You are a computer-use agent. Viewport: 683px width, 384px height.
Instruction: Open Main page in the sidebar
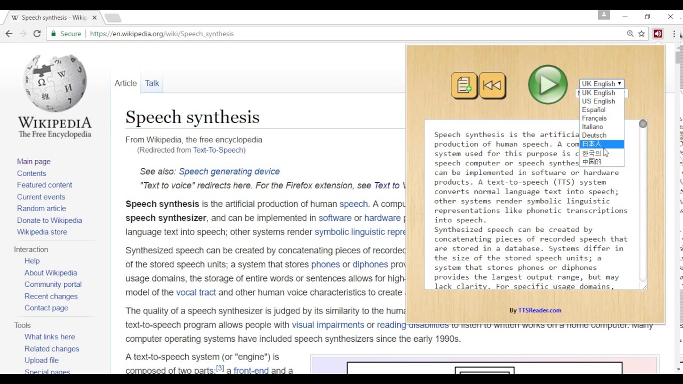tap(34, 162)
